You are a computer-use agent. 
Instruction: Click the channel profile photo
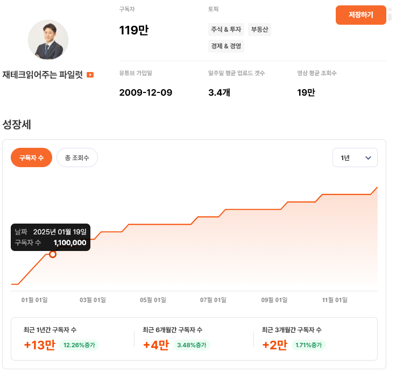tap(48, 40)
